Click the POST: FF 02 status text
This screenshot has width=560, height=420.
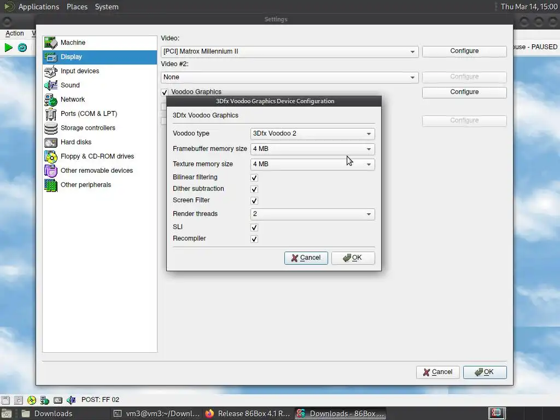point(101,400)
